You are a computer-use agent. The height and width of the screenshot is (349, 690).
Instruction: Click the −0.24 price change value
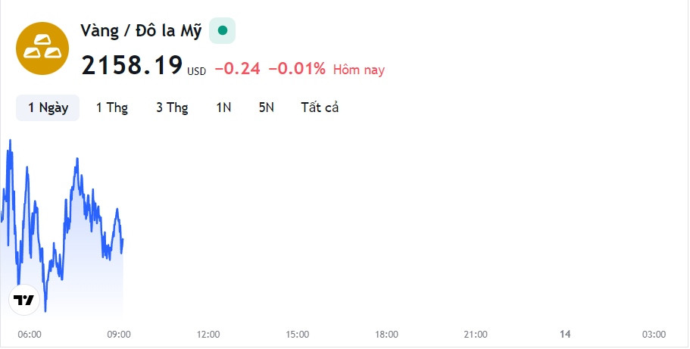237,69
